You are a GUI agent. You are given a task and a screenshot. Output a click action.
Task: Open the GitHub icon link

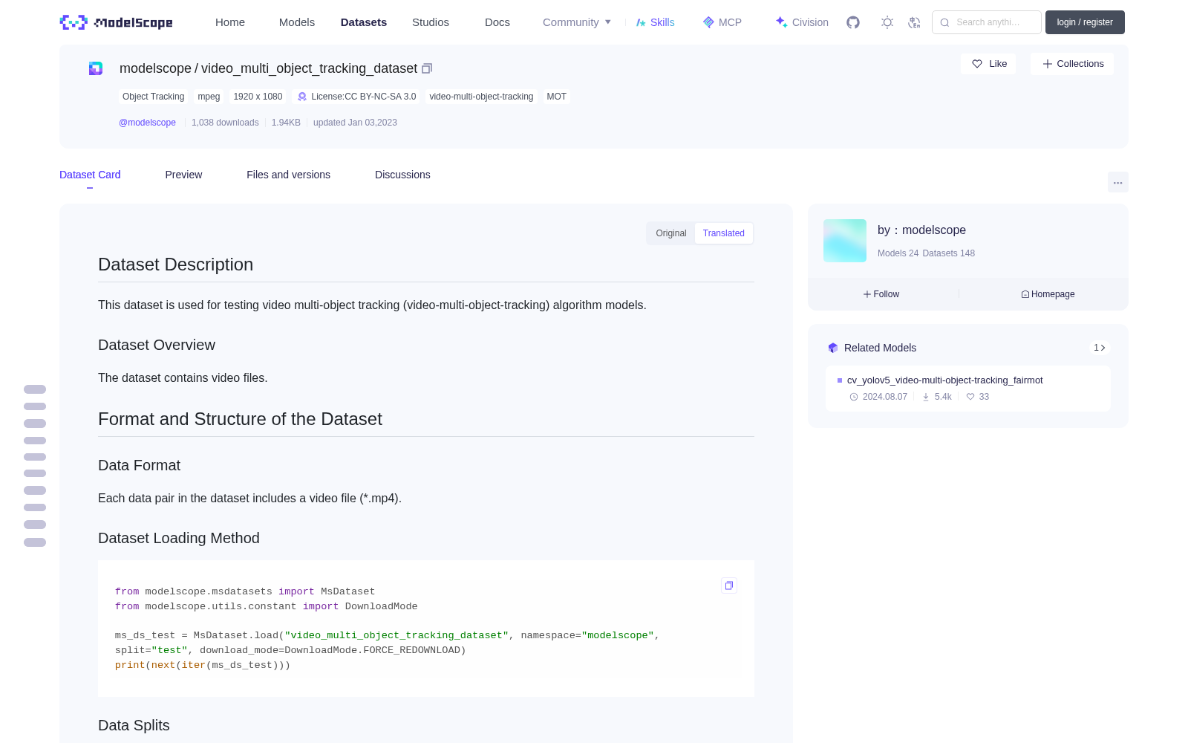tap(853, 22)
